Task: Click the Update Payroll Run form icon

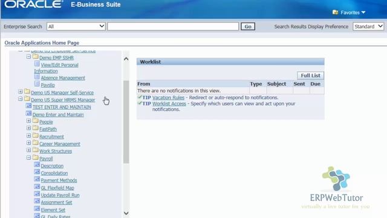Action: pyautogui.click(x=37, y=194)
